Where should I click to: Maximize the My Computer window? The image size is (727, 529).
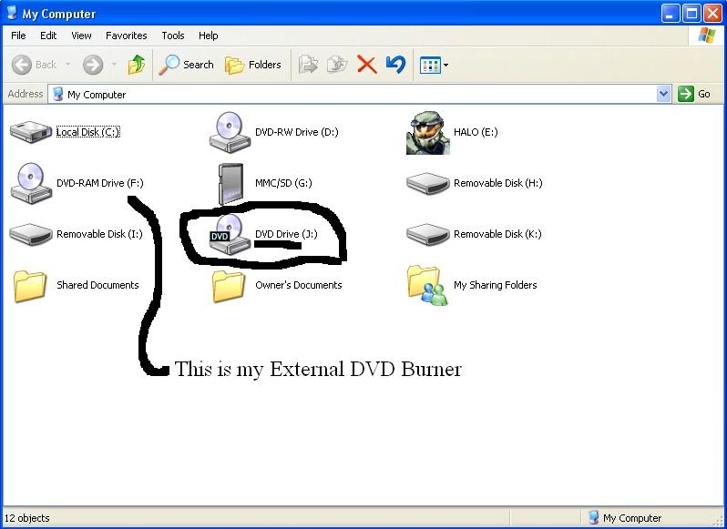click(691, 13)
